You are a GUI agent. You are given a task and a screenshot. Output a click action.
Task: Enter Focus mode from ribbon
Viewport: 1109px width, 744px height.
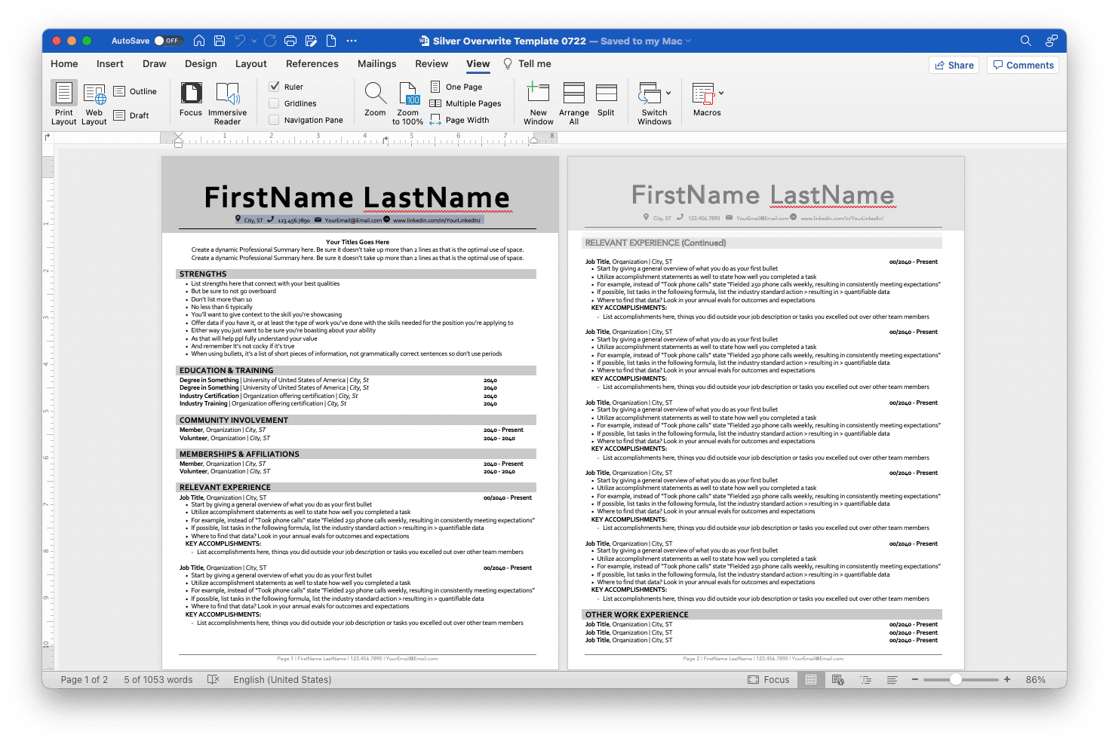tap(191, 100)
